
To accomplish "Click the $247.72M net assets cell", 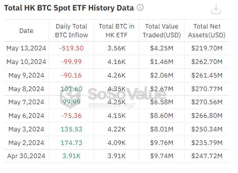I will click(207, 156).
